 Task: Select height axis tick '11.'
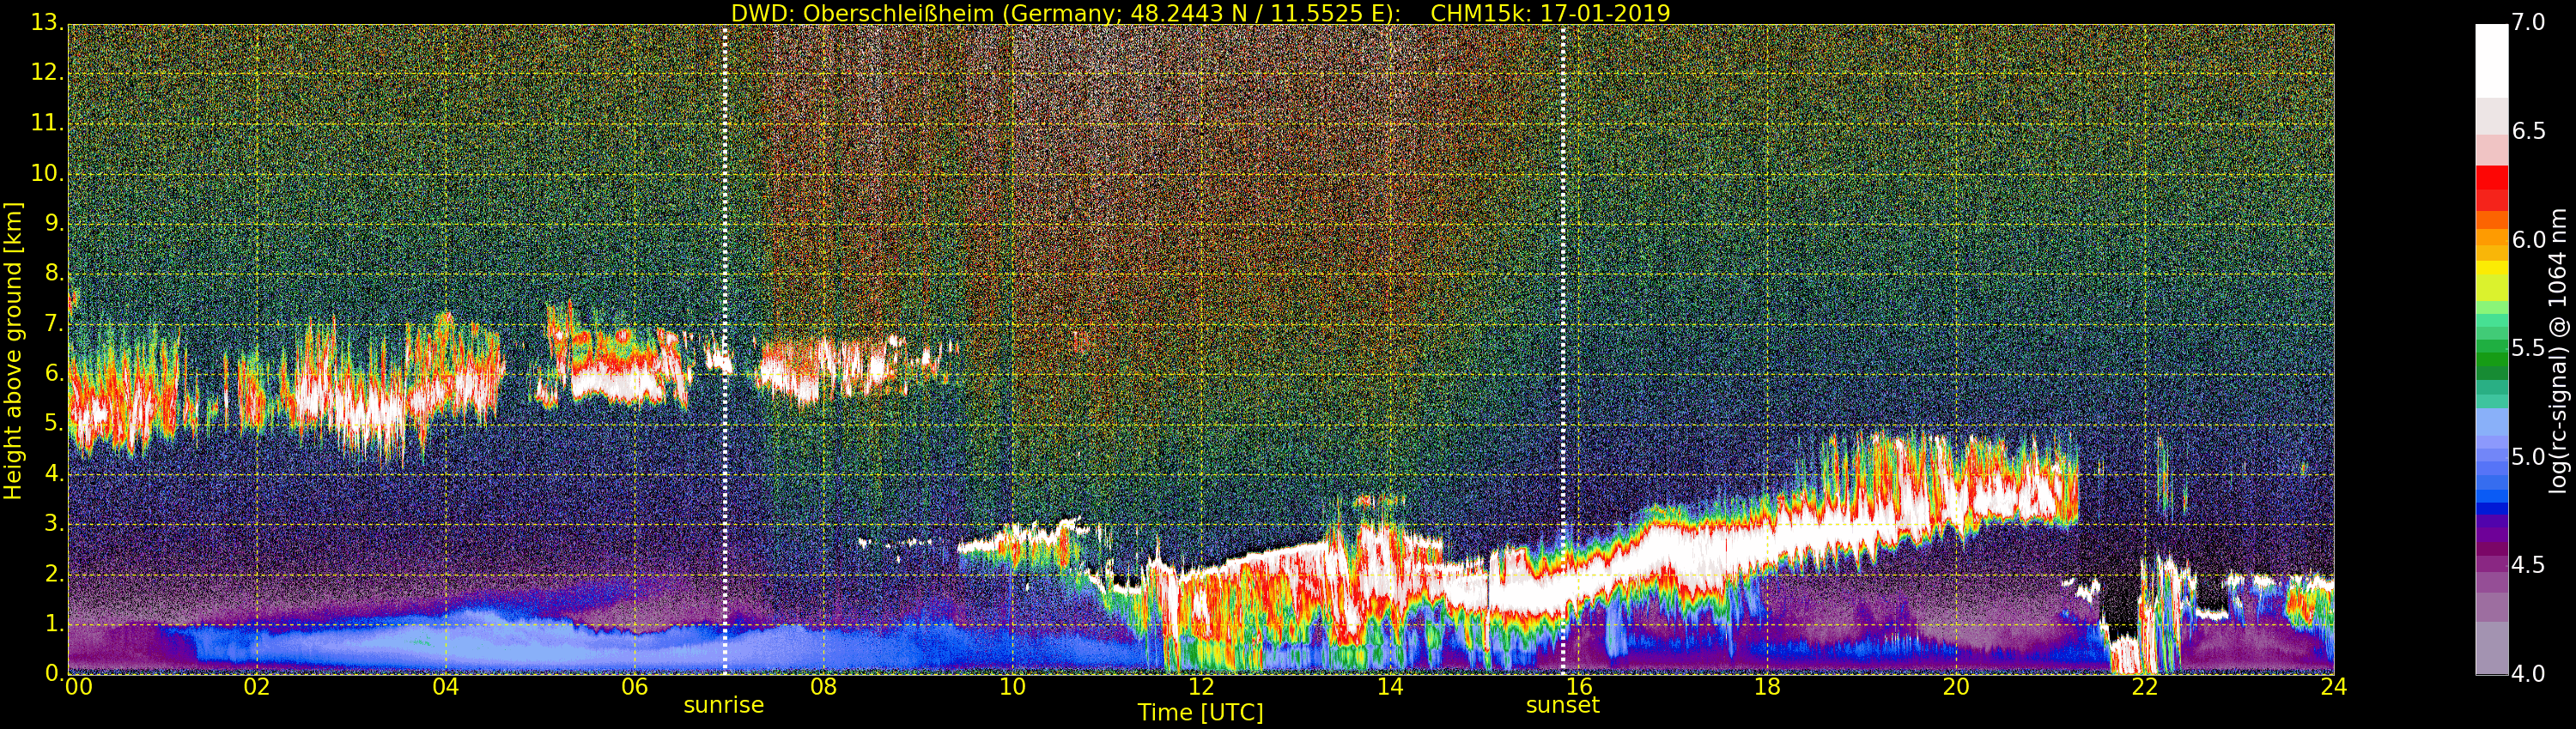[x=48, y=124]
